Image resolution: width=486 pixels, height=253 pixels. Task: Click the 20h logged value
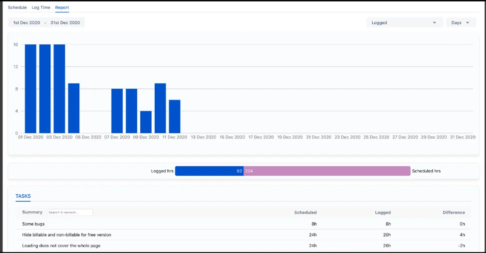click(387, 235)
